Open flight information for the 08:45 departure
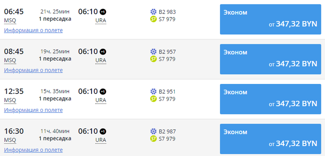325x156 pixels. (x=33, y=70)
